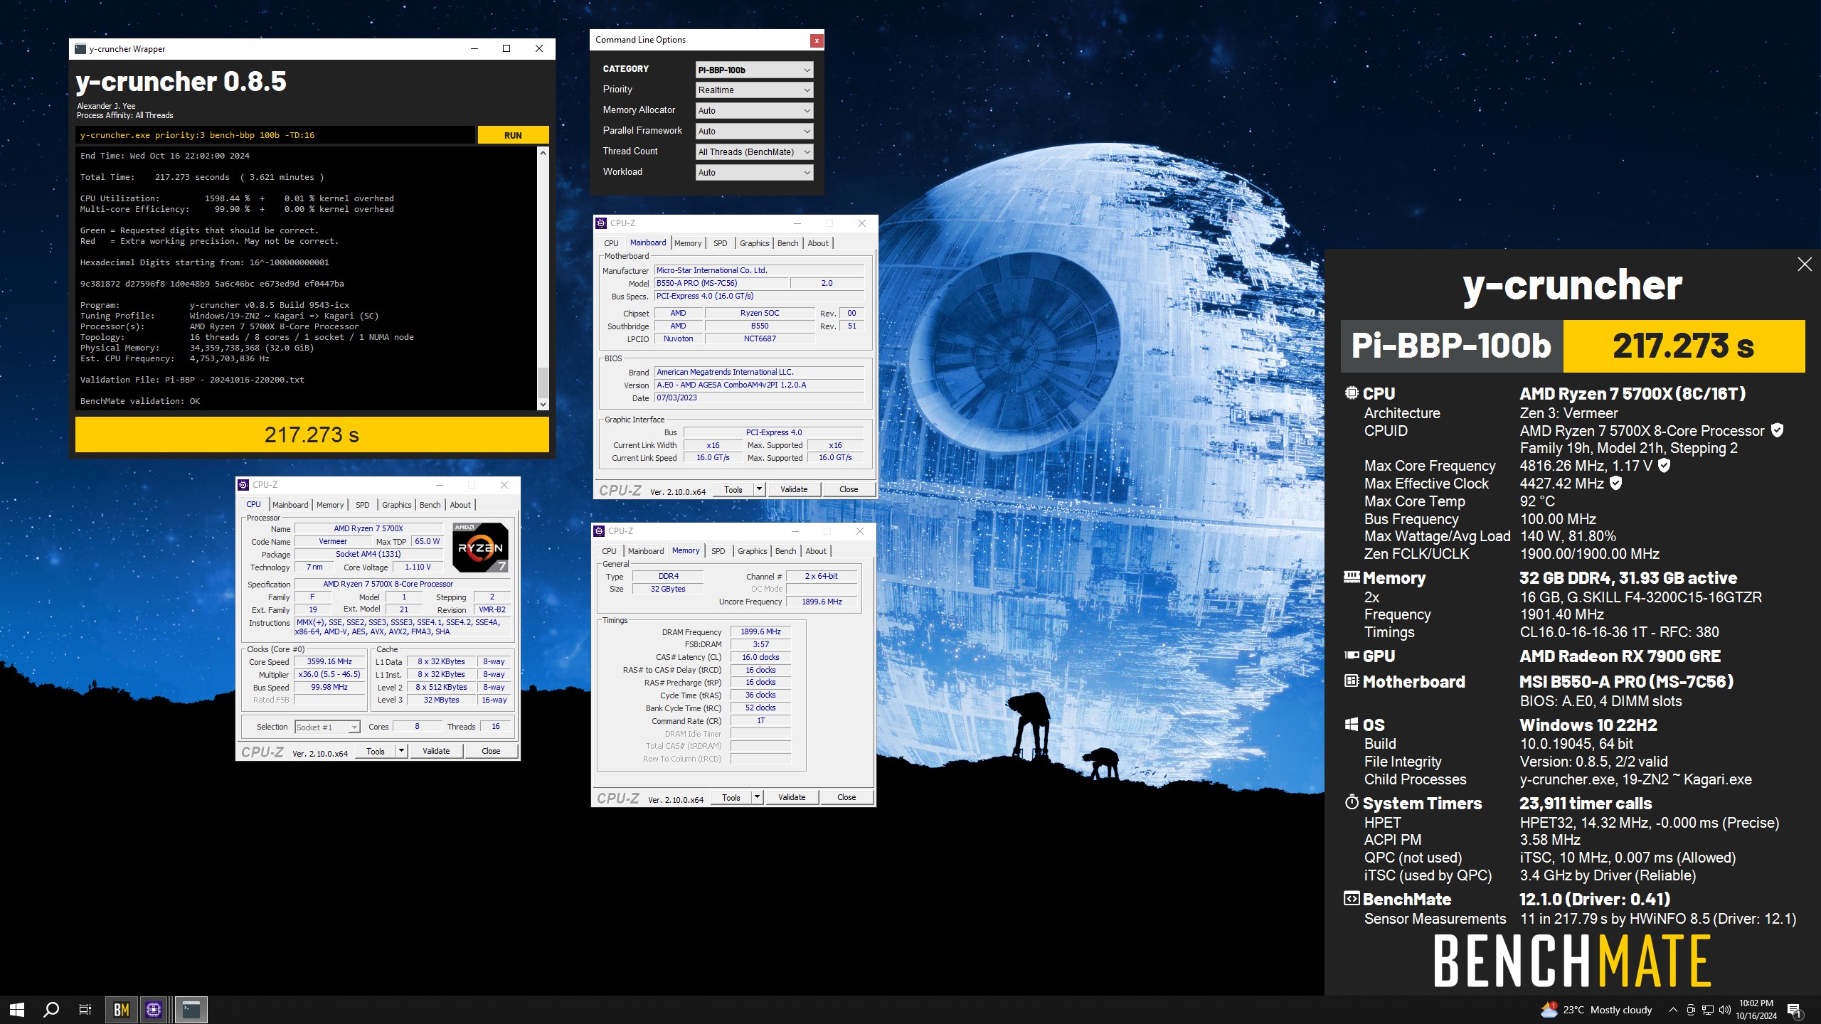Click Close button in Mainboard CPU-Z window
The height and width of the screenshot is (1024, 1821).
(x=849, y=489)
